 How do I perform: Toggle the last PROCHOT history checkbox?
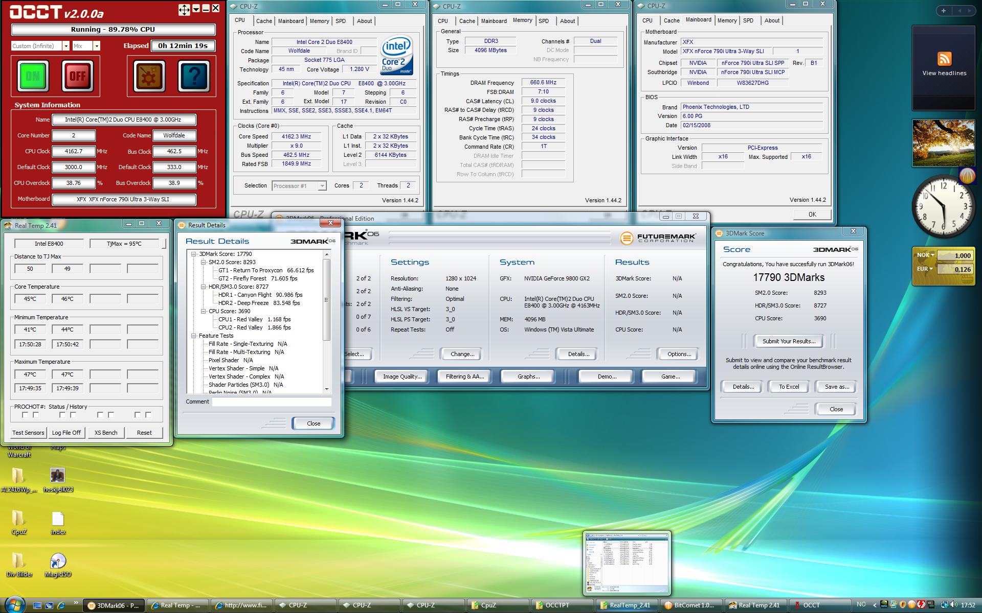148,415
